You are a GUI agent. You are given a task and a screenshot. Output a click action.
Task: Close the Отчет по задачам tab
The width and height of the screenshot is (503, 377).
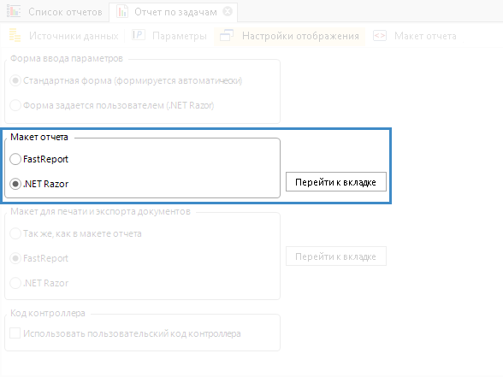(228, 12)
